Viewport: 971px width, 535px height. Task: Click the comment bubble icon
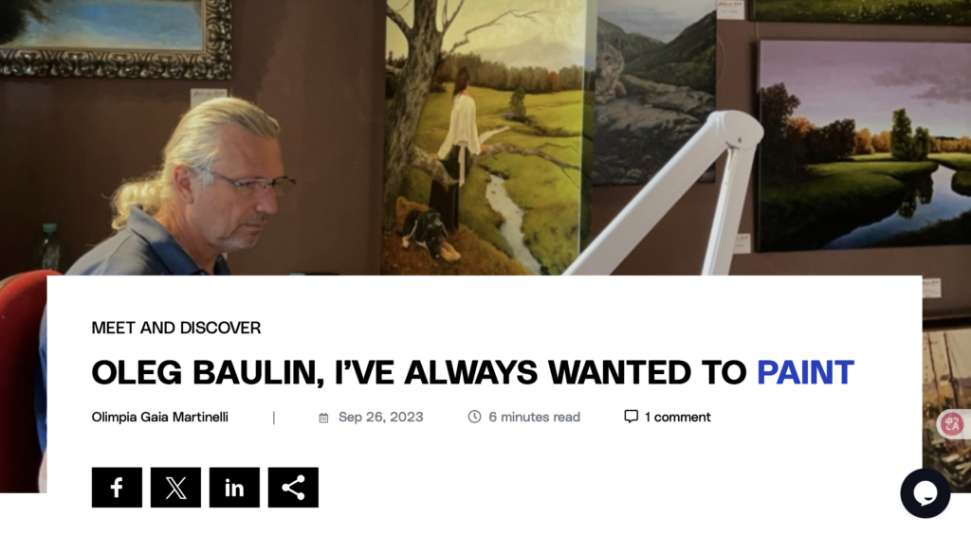(x=631, y=417)
